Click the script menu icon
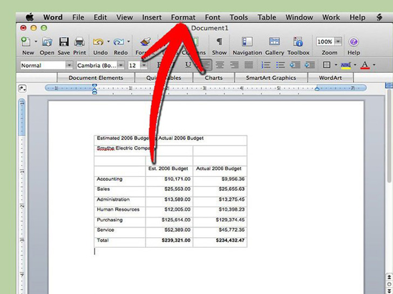393x294 pixels. [380, 17]
